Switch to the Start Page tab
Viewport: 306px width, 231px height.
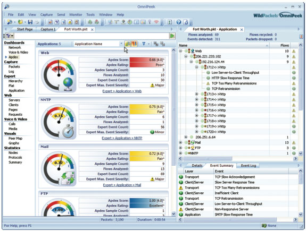[24, 29]
